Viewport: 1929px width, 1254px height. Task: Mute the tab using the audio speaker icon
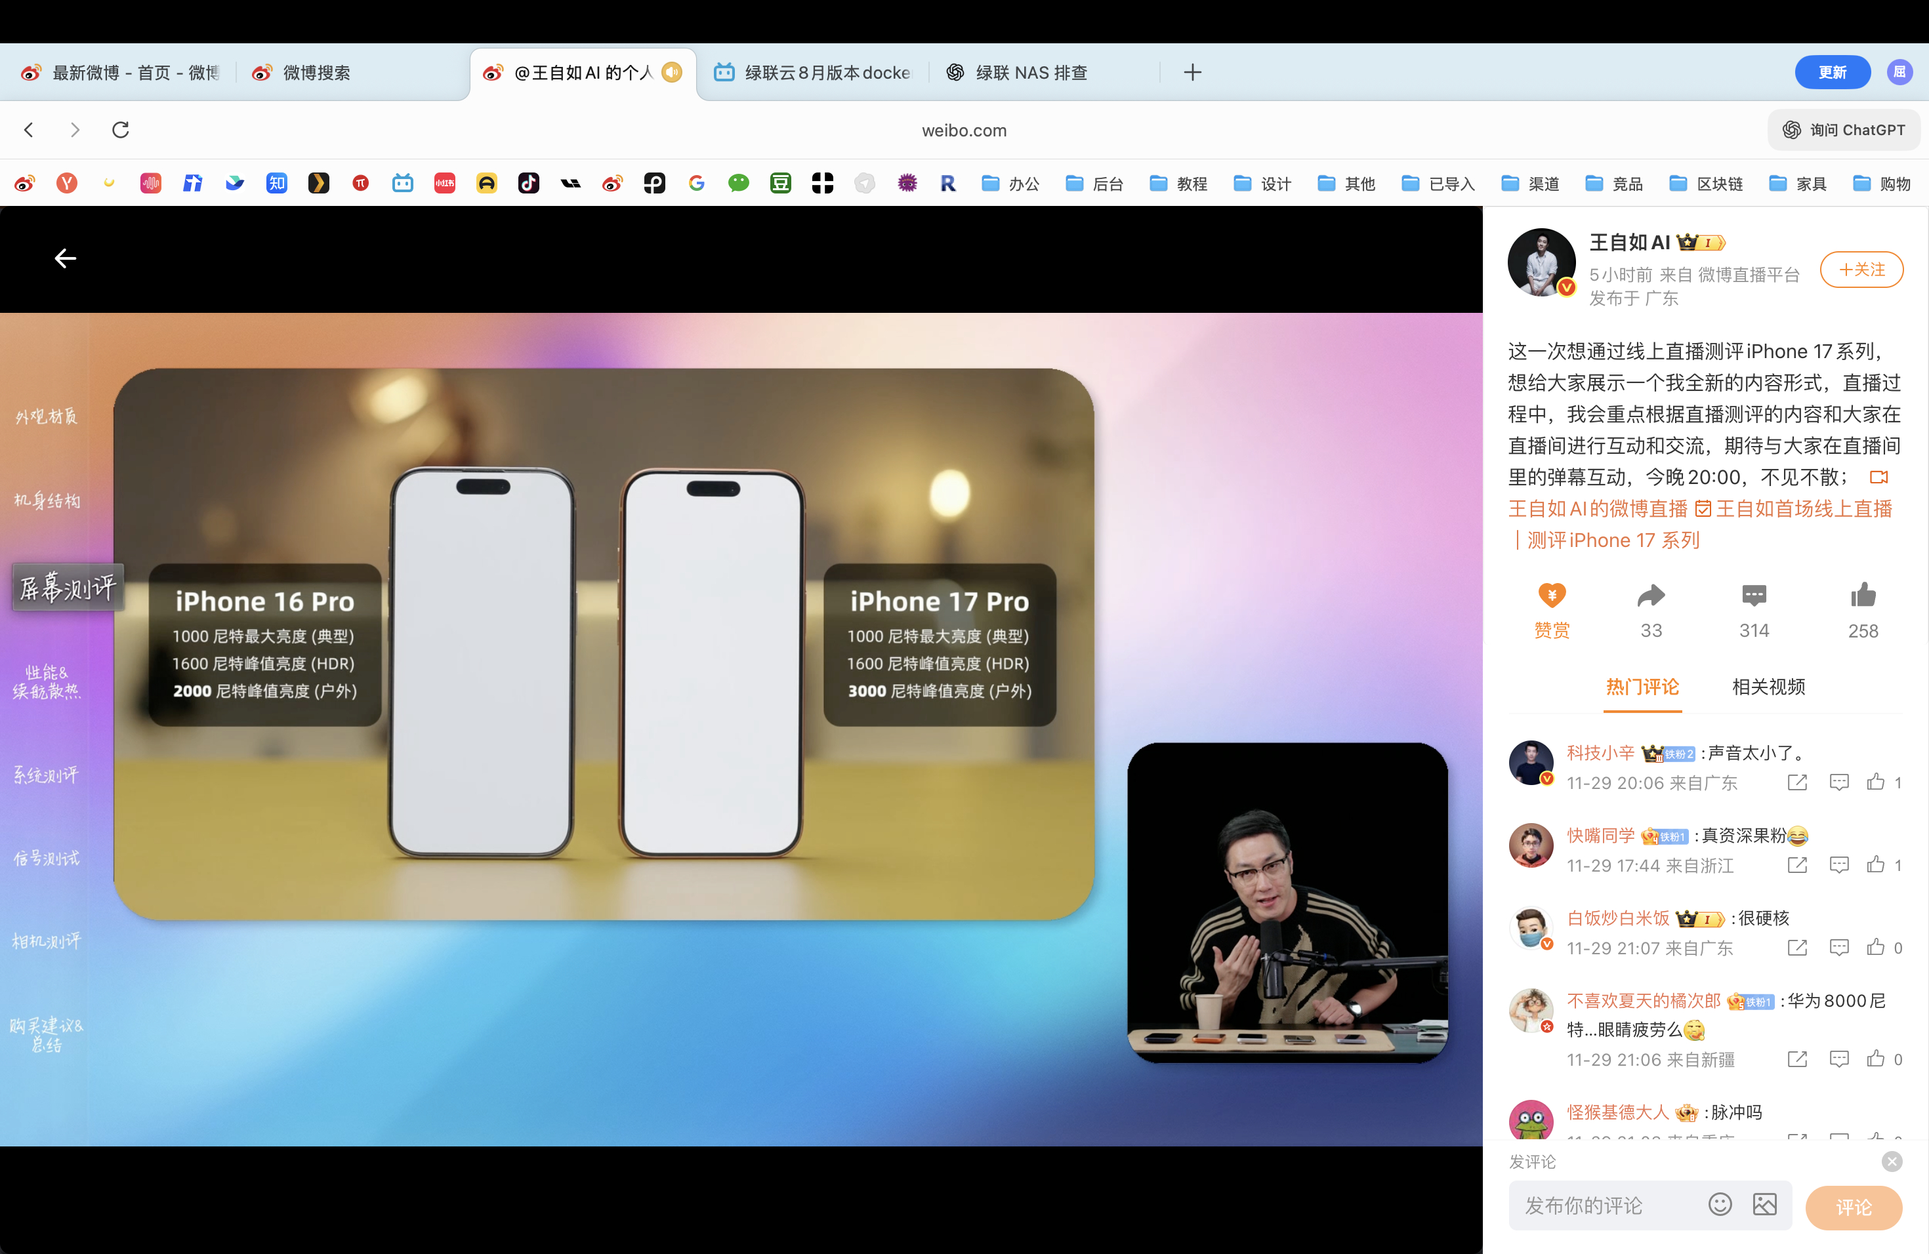(x=672, y=72)
